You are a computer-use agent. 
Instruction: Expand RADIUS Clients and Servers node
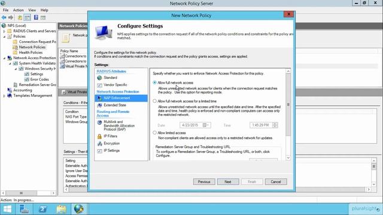(4, 31)
